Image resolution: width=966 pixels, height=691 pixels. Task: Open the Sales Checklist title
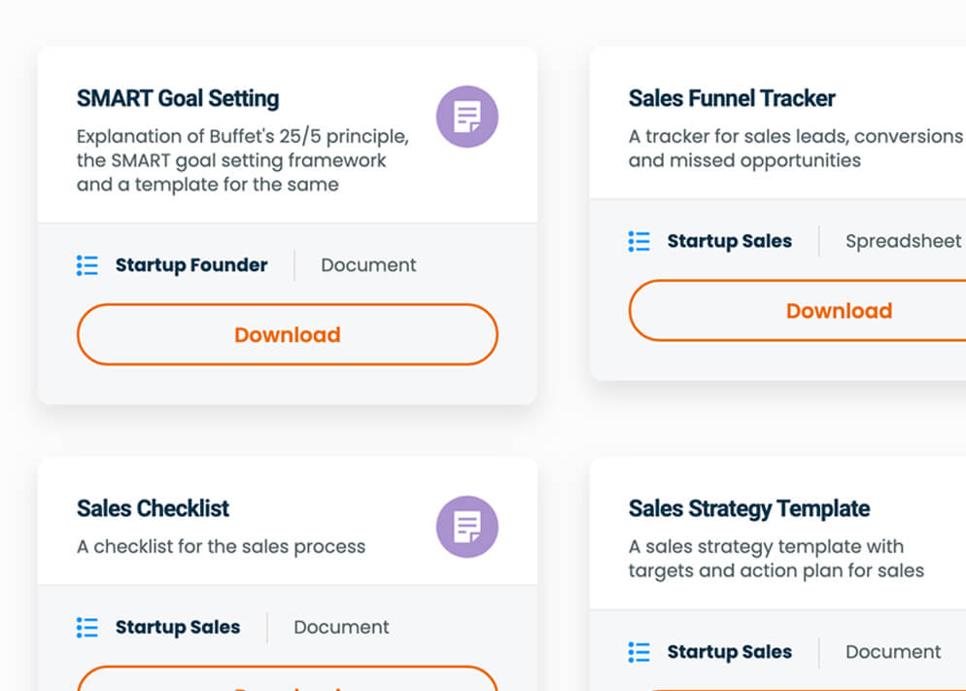[x=153, y=508]
